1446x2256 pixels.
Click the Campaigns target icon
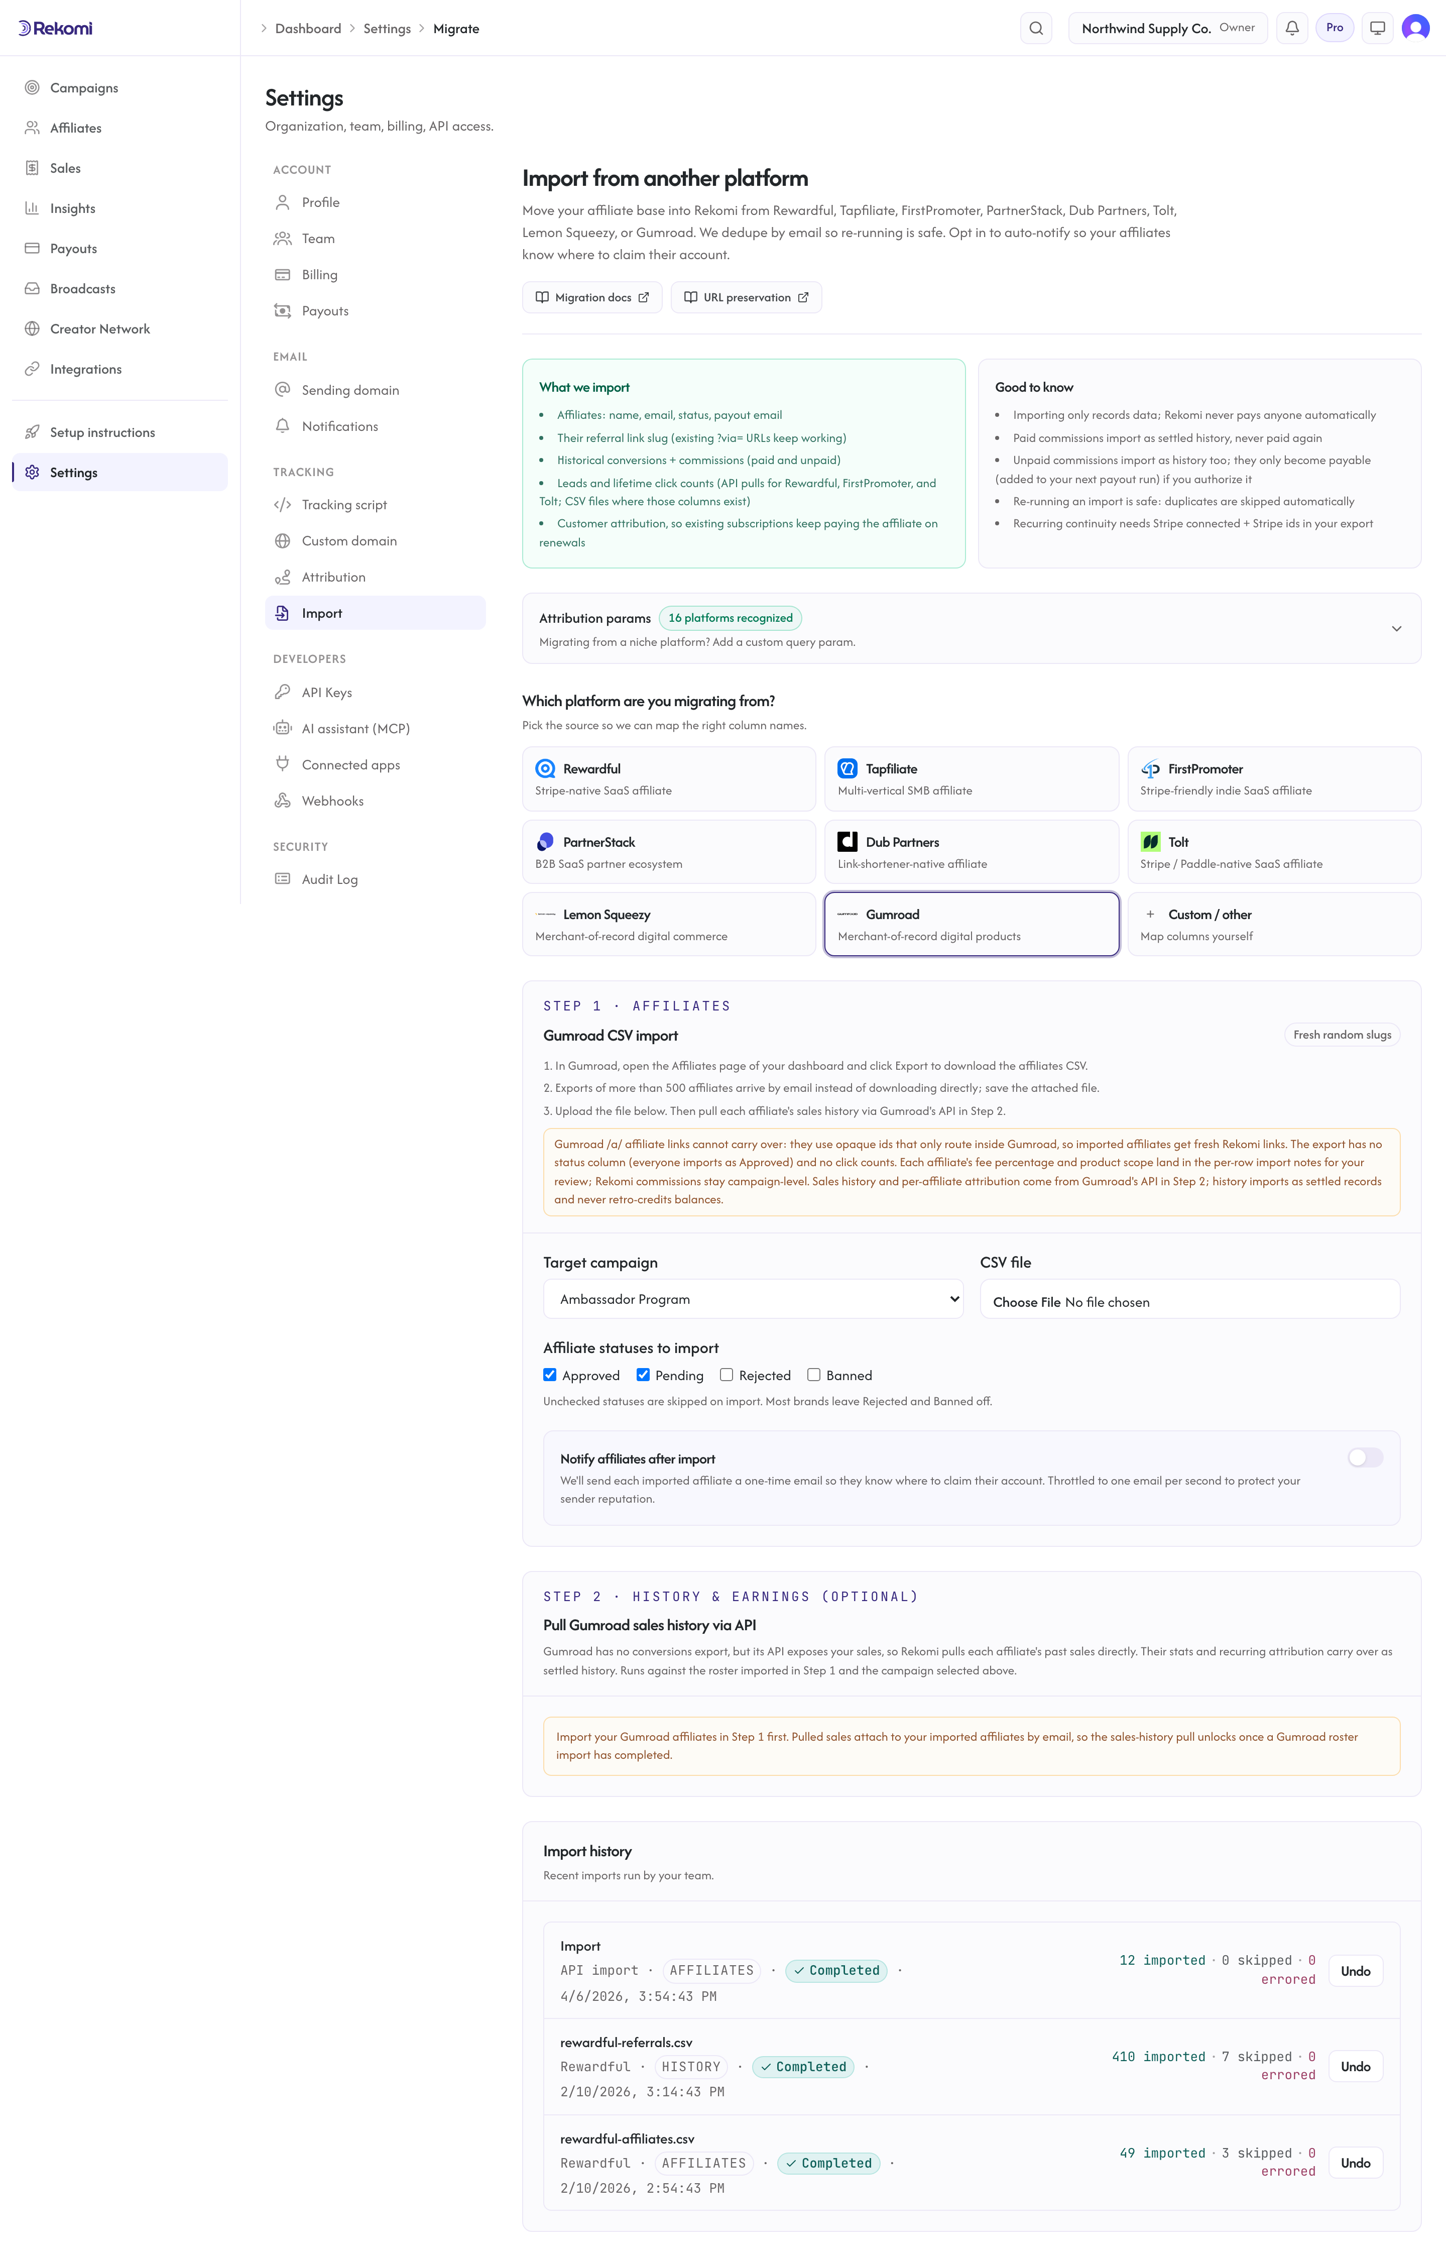(x=32, y=87)
